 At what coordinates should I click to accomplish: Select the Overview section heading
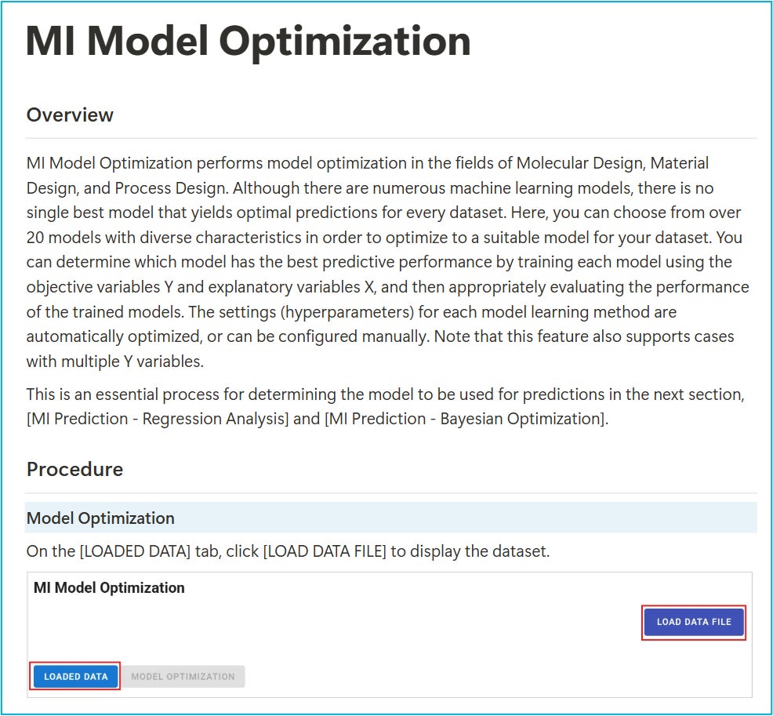pyautogui.click(x=70, y=114)
